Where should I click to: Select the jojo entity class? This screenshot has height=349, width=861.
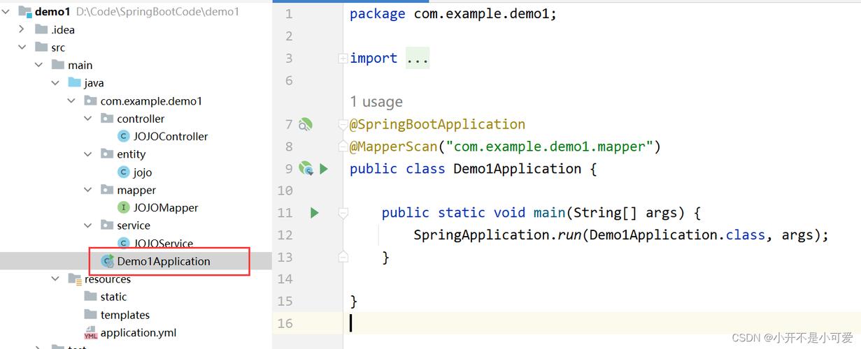click(x=143, y=172)
